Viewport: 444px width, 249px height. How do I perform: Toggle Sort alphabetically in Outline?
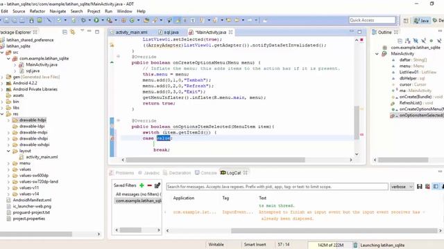(408, 41)
